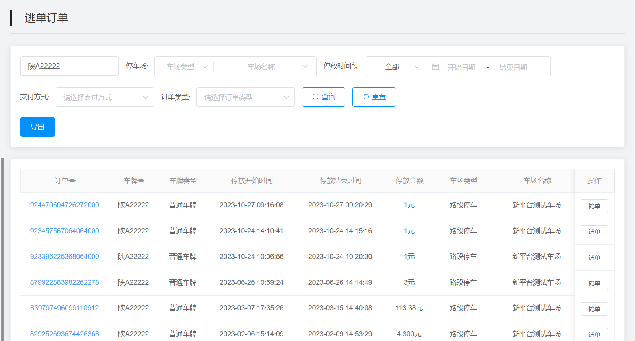Screen dimensions: 635x341
Task: Open order 923457567064064000
Action: (x=65, y=231)
